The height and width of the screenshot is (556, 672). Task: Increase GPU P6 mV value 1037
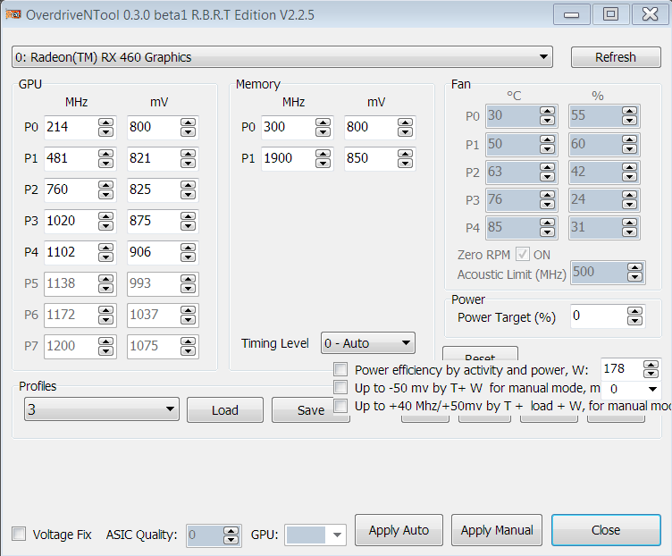click(x=189, y=310)
